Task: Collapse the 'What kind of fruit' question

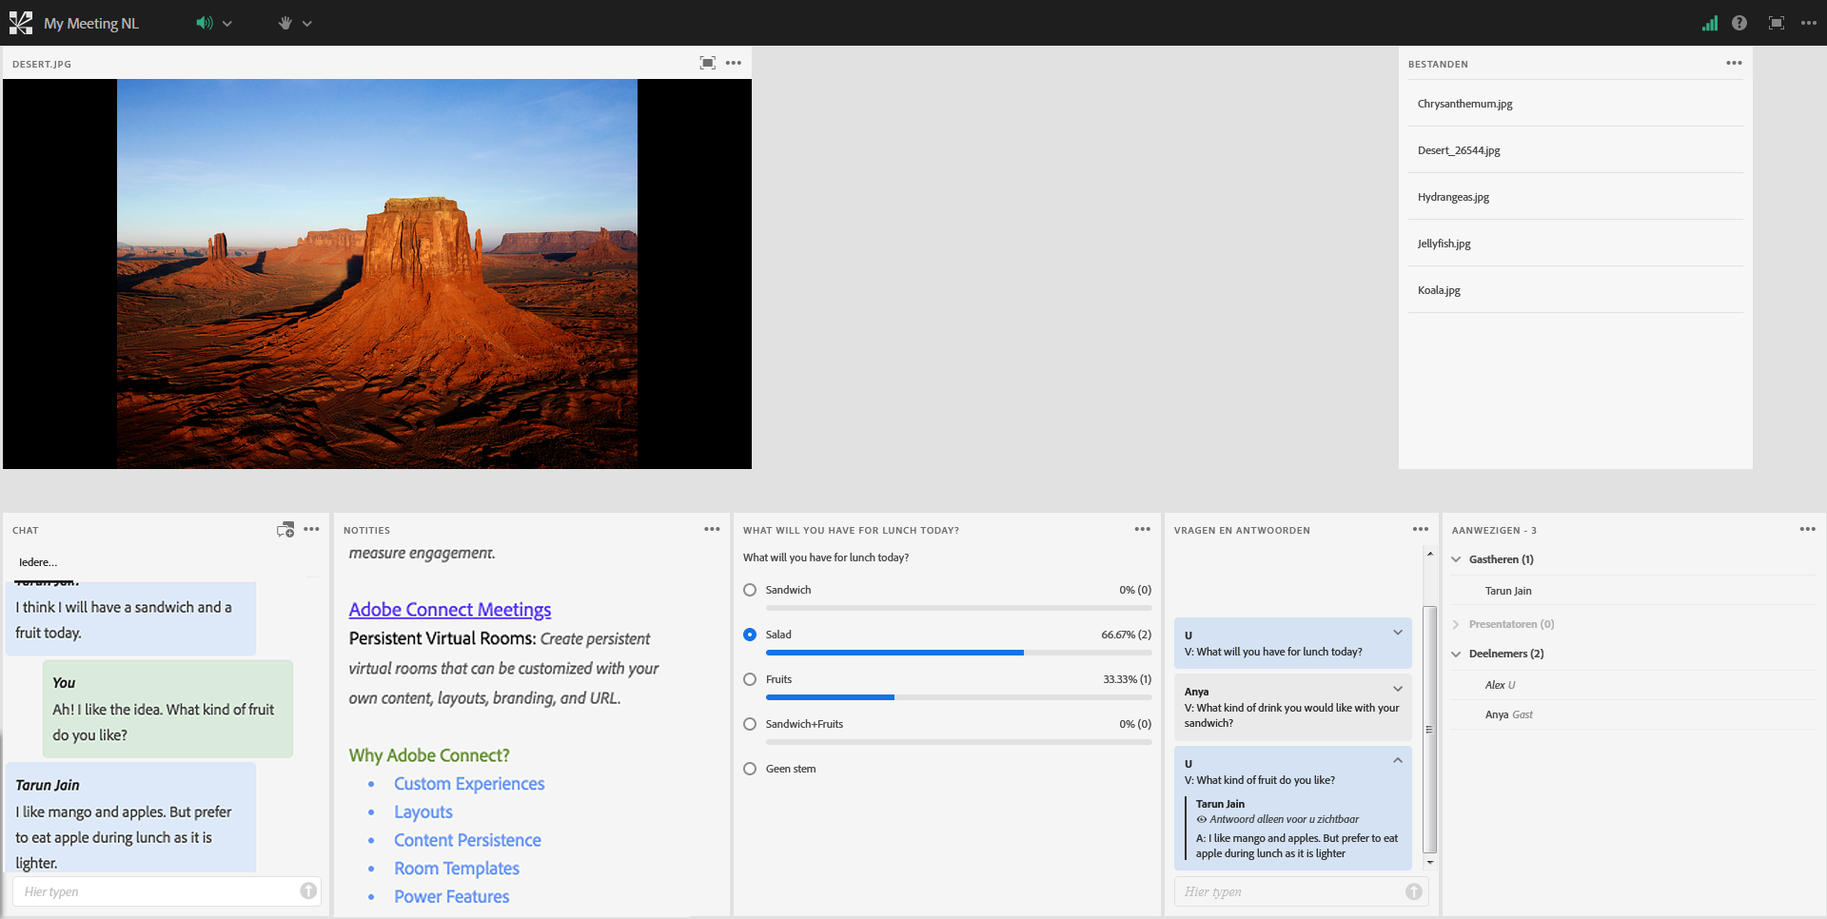Action: point(1398,760)
